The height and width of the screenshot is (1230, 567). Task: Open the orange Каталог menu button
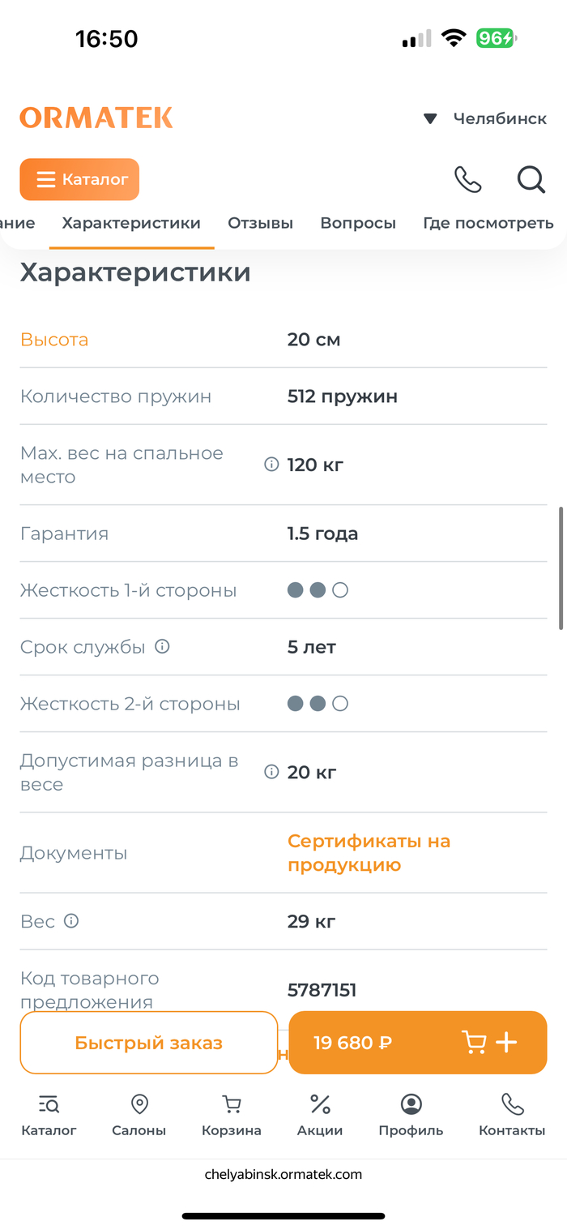79,179
